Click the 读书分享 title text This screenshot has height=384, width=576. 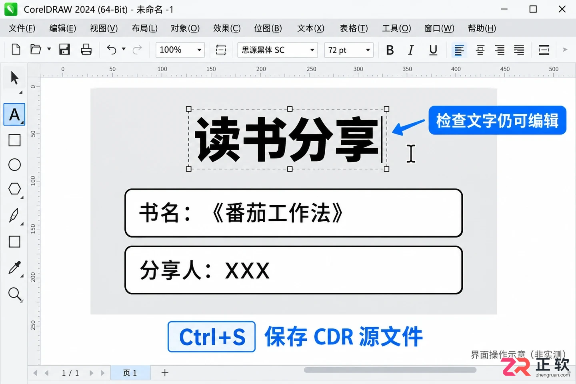click(x=286, y=139)
